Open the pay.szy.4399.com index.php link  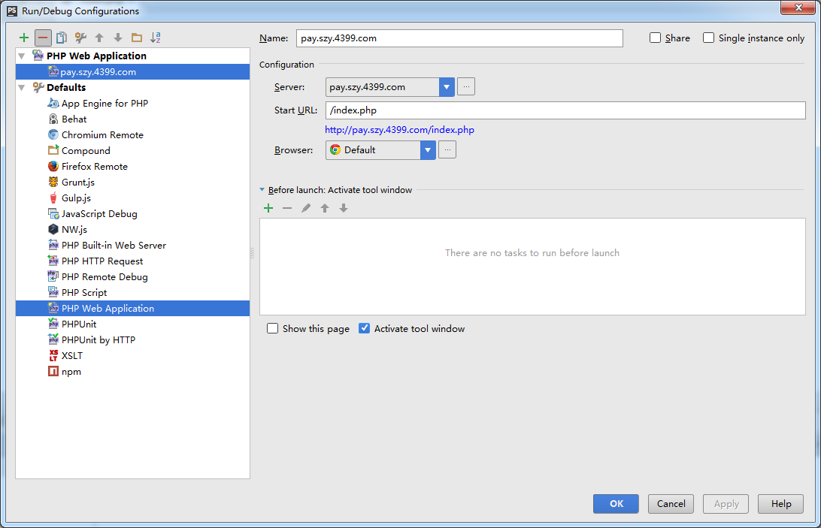point(399,129)
